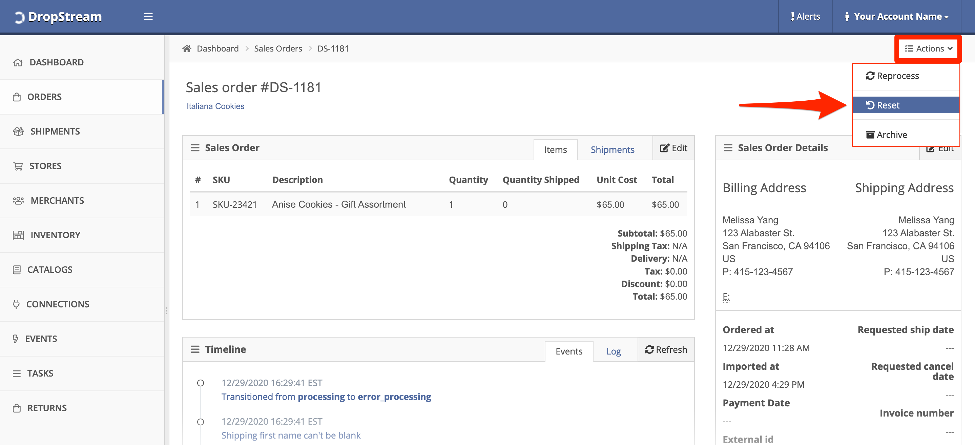Toggle the hamburger sidebar menu icon
The width and height of the screenshot is (975, 445).
click(148, 16)
